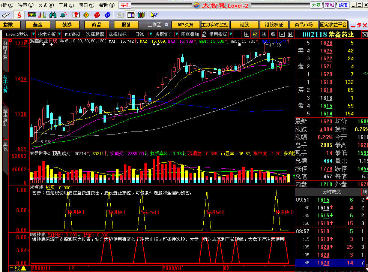Click 选择指标 in chart toolbar
The image size is (368, 272).
coord(117,34)
